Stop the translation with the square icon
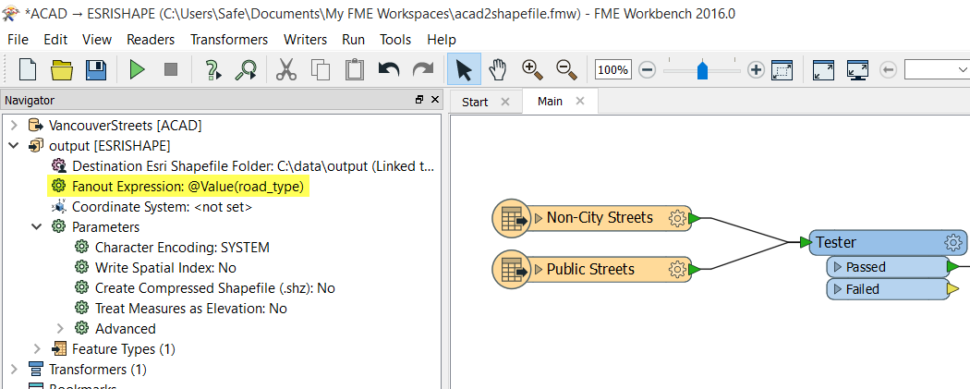 point(171,69)
